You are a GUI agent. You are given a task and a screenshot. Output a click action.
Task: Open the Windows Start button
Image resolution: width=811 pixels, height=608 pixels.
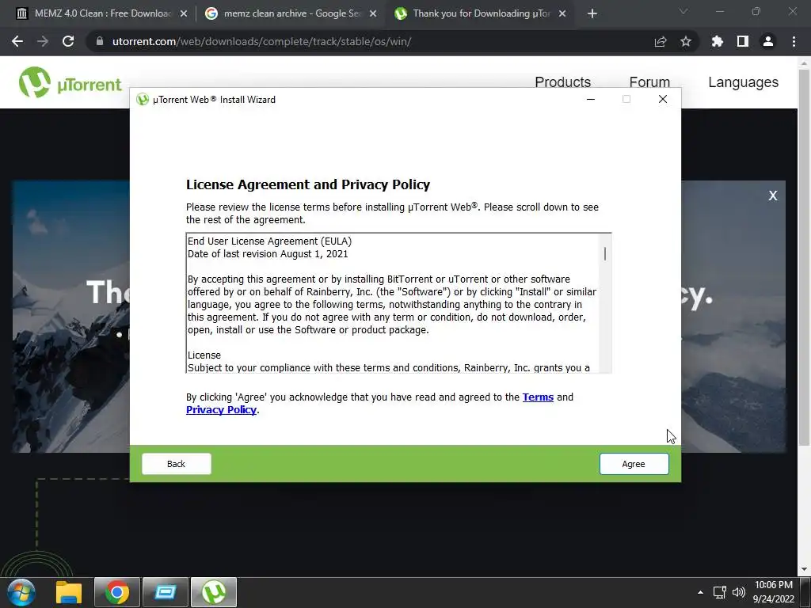point(21,592)
